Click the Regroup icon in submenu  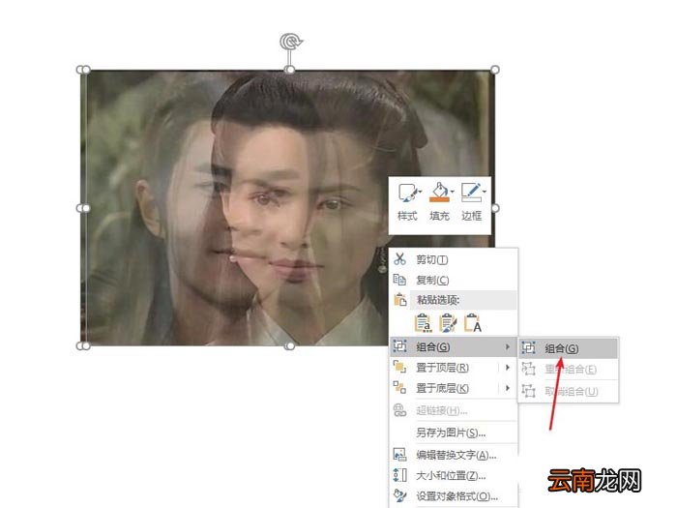coord(528,370)
